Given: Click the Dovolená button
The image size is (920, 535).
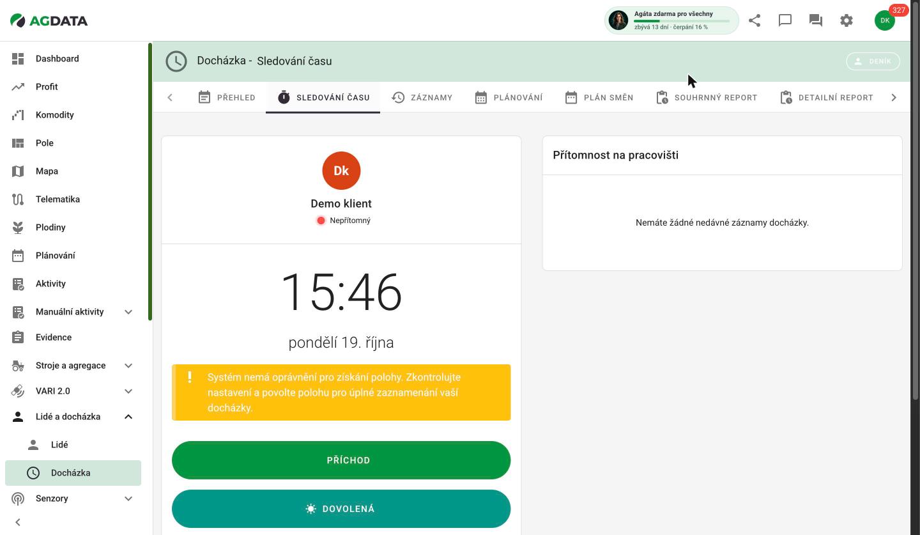Looking at the screenshot, I should click(x=341, y=509).
